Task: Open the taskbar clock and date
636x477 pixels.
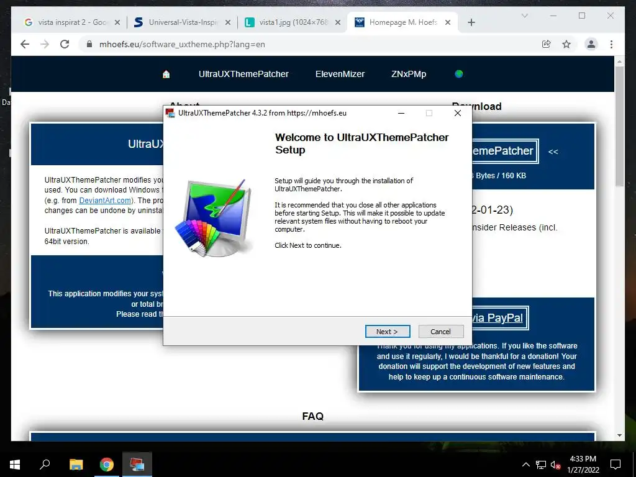Action: click(x=583, y=465)
